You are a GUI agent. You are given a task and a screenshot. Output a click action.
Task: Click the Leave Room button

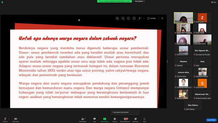point(211,120)
